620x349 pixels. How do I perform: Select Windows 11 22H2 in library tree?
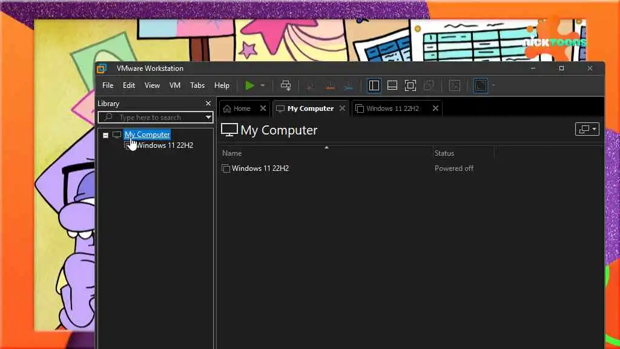(165, 145)
